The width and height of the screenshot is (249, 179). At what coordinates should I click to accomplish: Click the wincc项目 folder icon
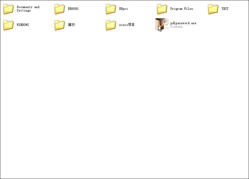point(111,25)
